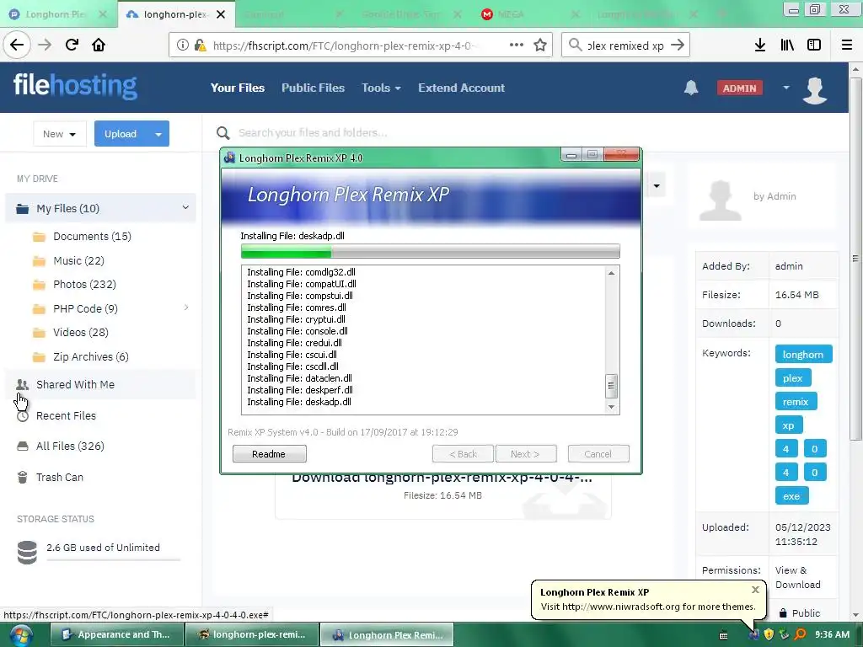This screenshot has width=863, height=647.
Task: Click the ADMIN badge in header
Action: click(740, 88)
